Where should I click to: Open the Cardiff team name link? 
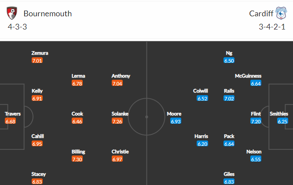[261, 14]
